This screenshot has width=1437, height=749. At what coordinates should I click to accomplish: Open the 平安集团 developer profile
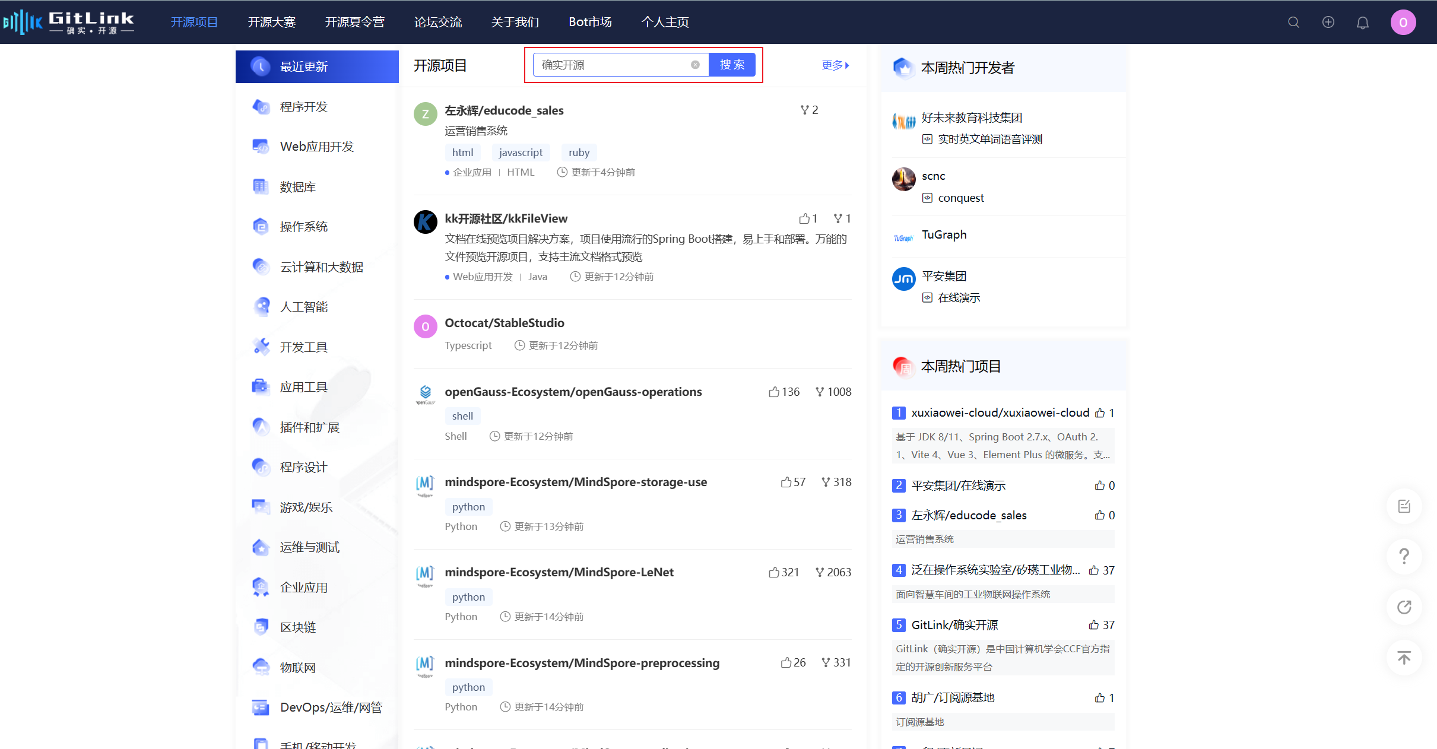[944, 276]
